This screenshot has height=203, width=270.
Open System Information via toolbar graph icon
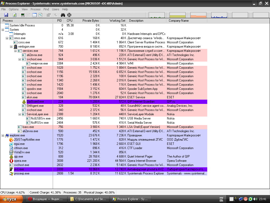coord(23,15)
